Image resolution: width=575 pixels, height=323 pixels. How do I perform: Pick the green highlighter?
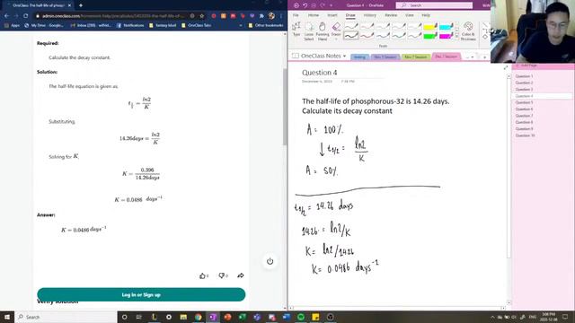[x=430, y=36]
